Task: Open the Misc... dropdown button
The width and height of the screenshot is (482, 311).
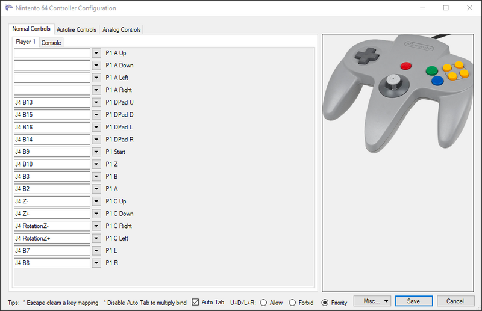Action: point(374,301)
